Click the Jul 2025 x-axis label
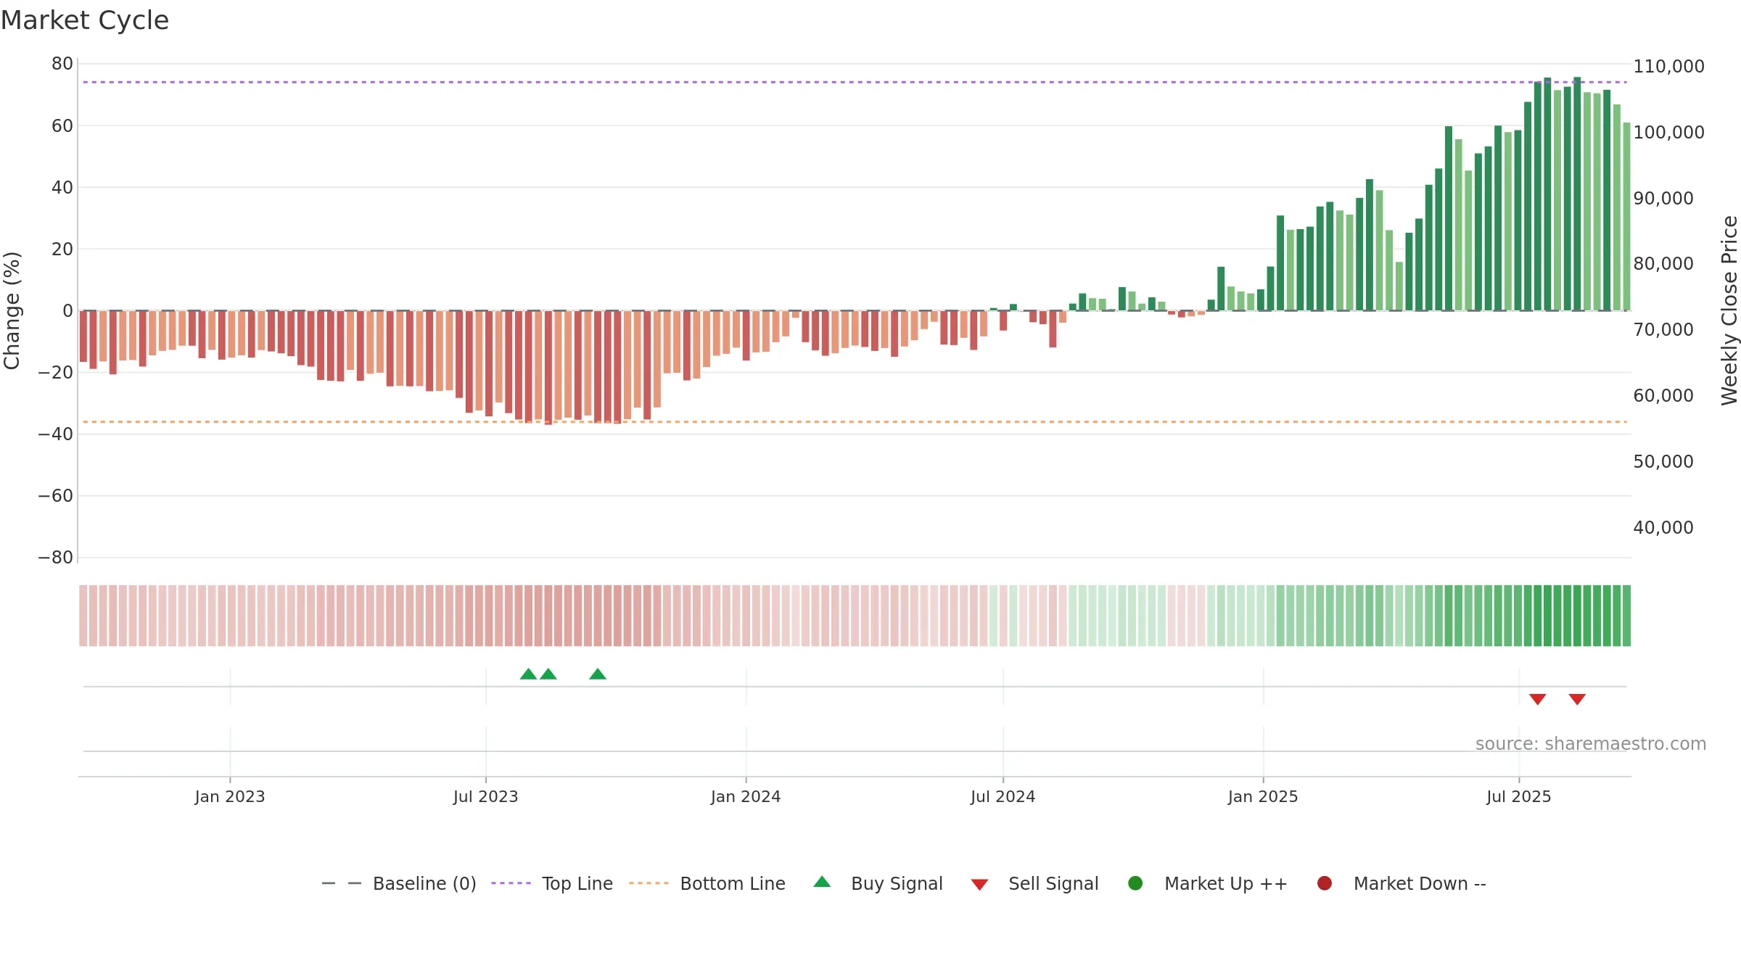The width and height of the screenshot is (1741, 979). point(1519,796)
